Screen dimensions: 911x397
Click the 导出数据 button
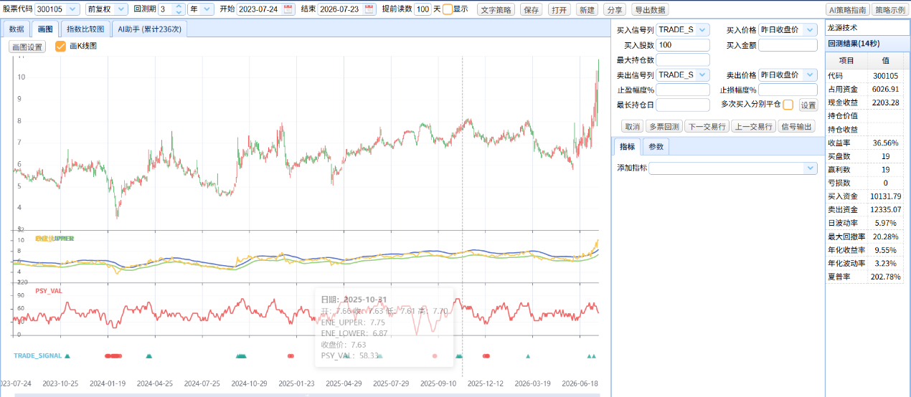pos(650,10)
